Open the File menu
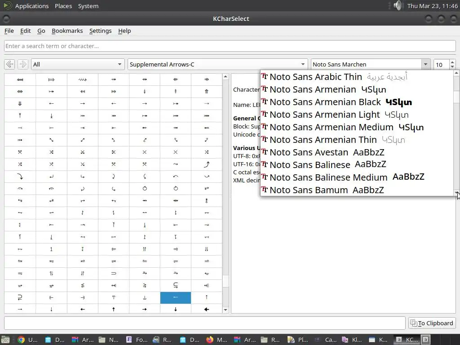 tap(9, 31)
